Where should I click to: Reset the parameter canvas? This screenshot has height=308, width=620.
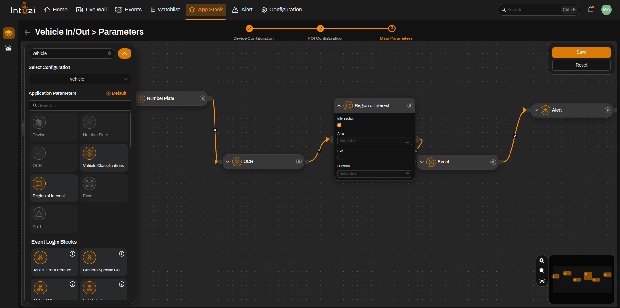point(581,65)
